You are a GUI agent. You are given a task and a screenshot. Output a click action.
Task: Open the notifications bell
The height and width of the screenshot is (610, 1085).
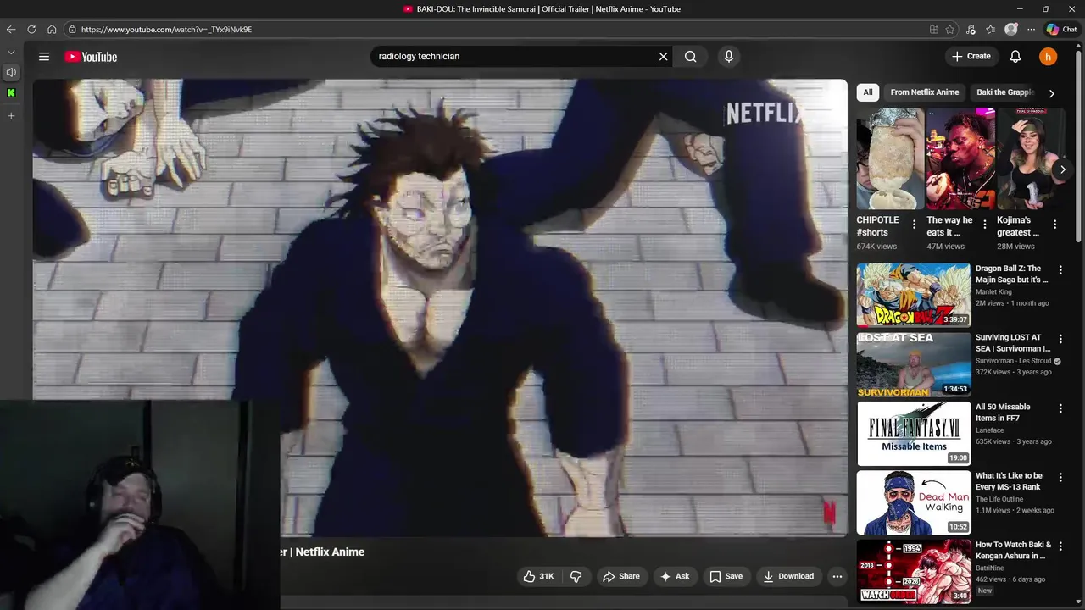coord(1015,57)
